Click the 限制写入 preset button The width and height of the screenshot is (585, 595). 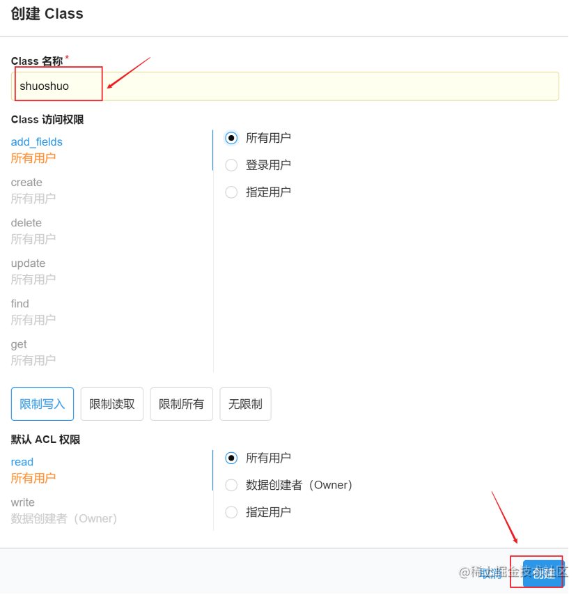pyautogui.click(x=42, y=404)
